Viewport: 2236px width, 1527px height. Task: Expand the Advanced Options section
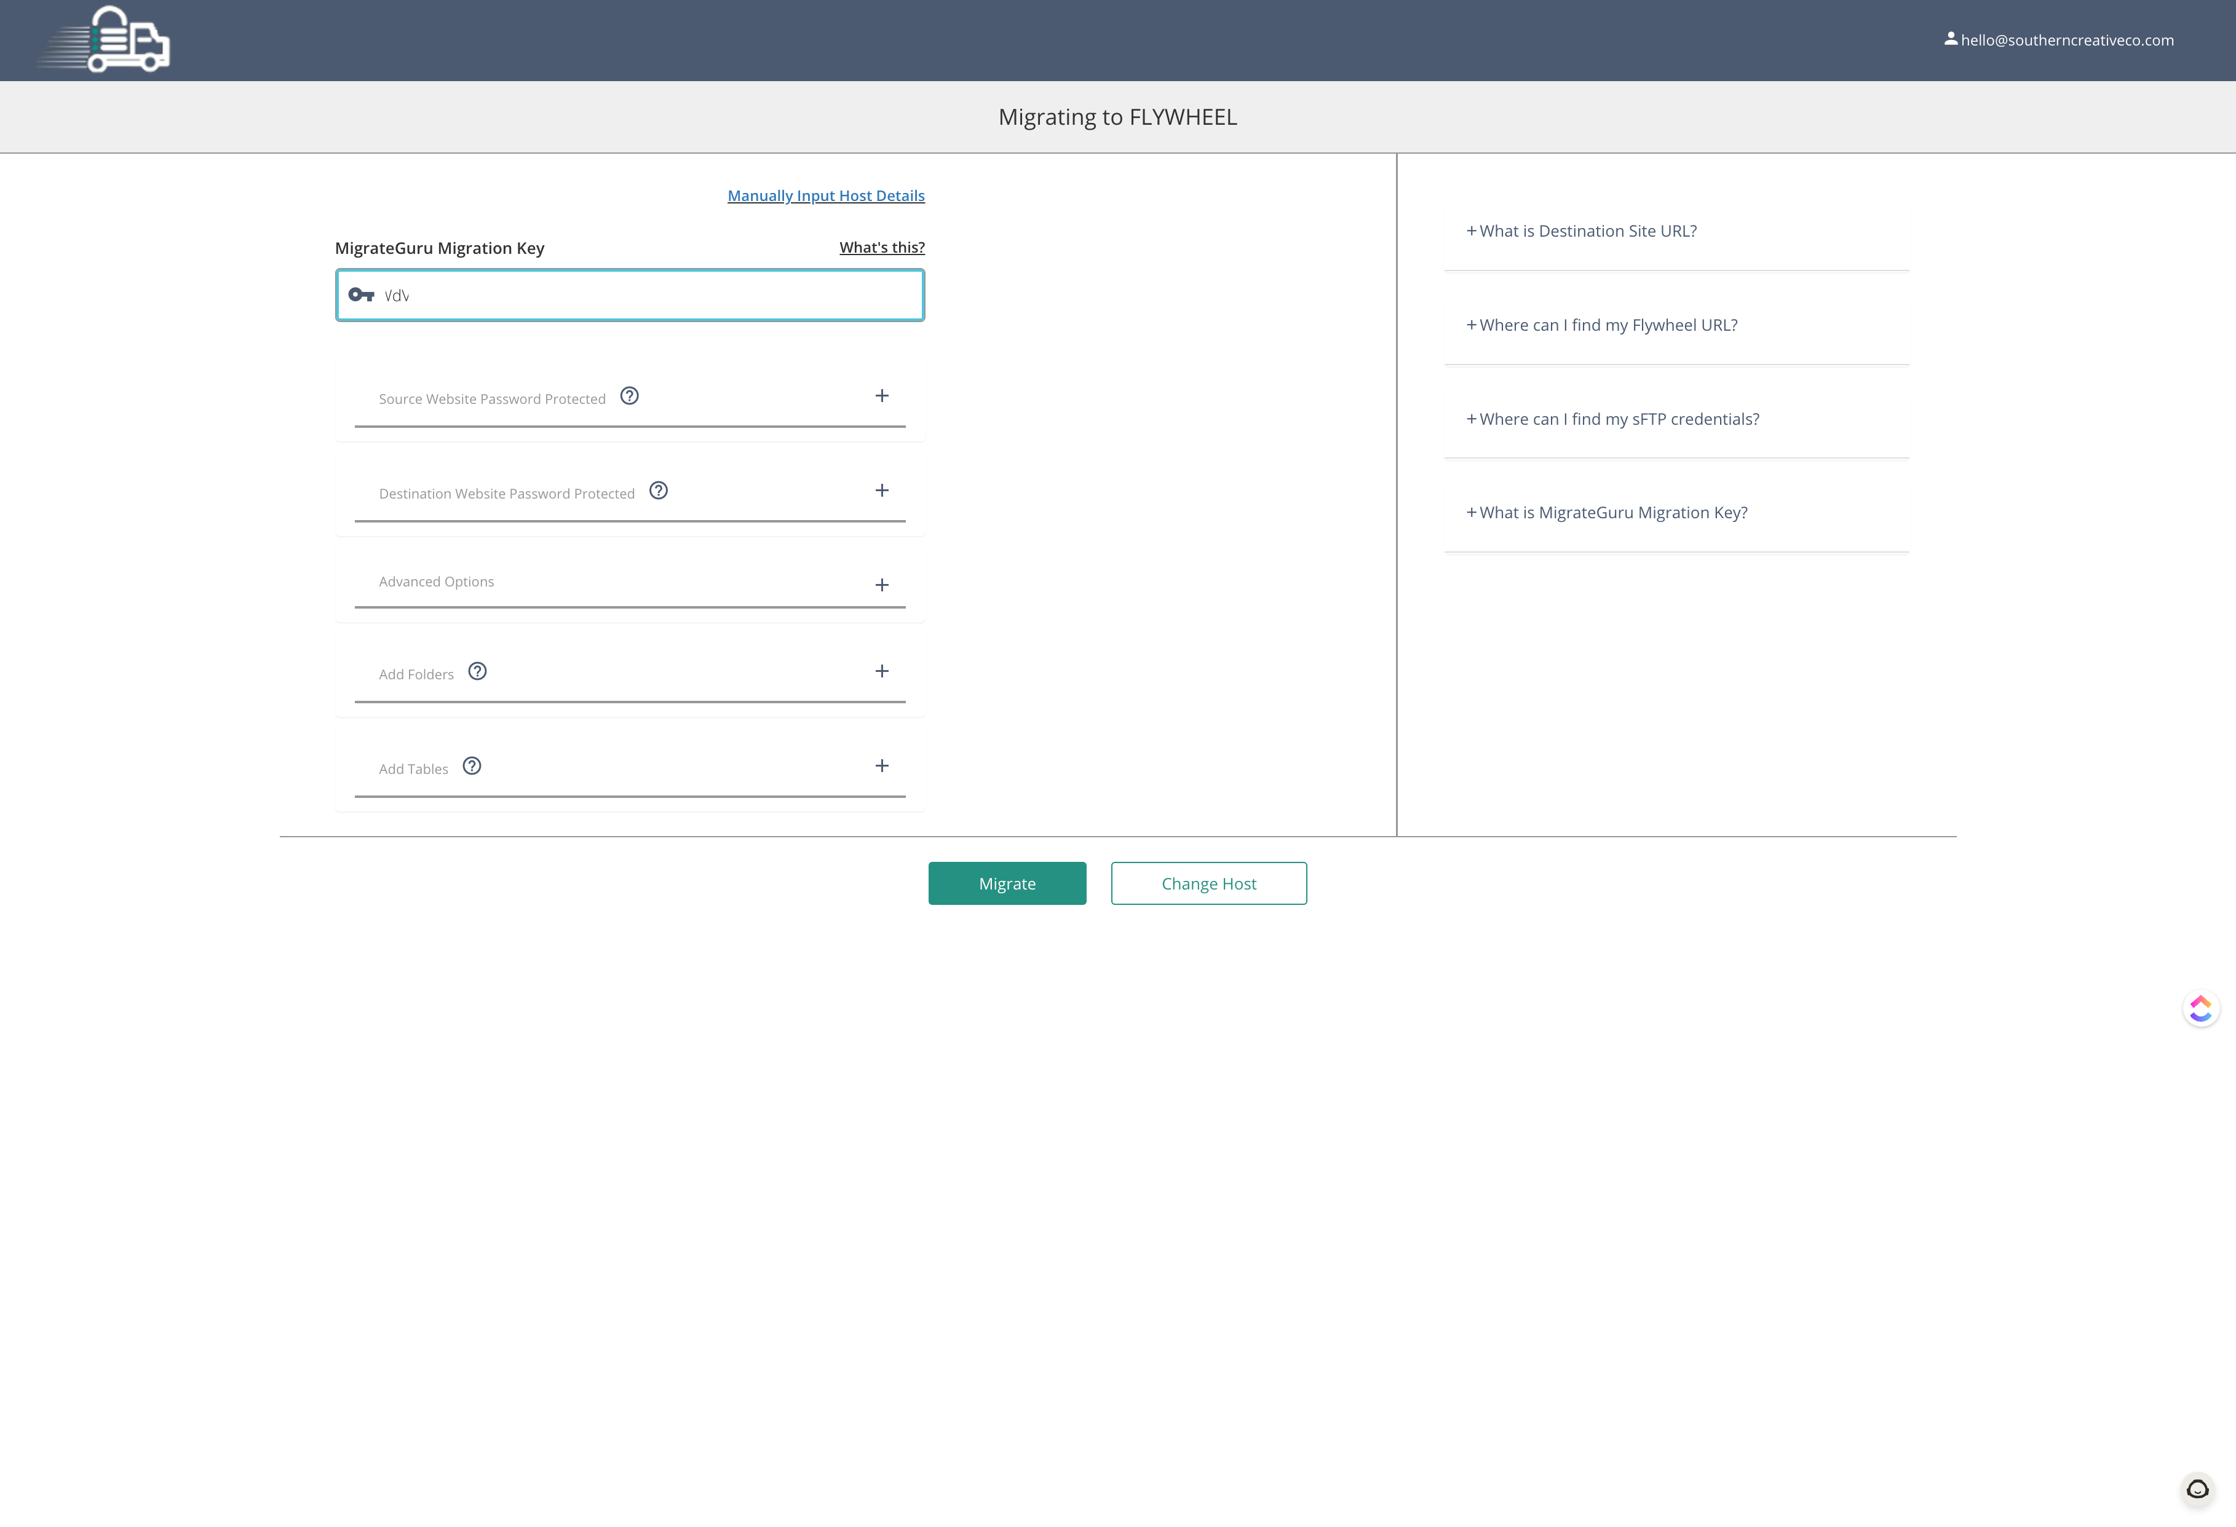tap(881, 586)
